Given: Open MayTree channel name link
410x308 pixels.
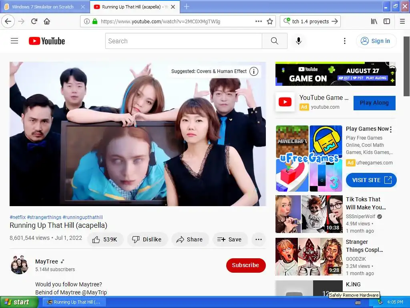Looking at the screenshot, I should (46, 261).
